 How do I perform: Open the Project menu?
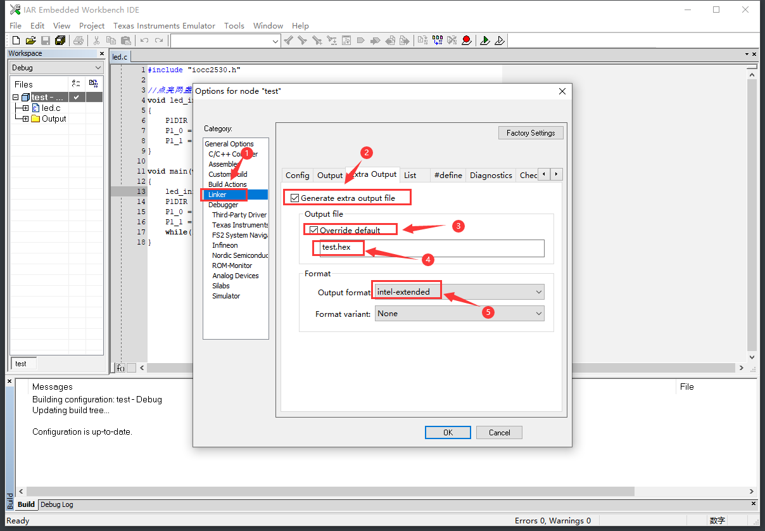[92, 25]
